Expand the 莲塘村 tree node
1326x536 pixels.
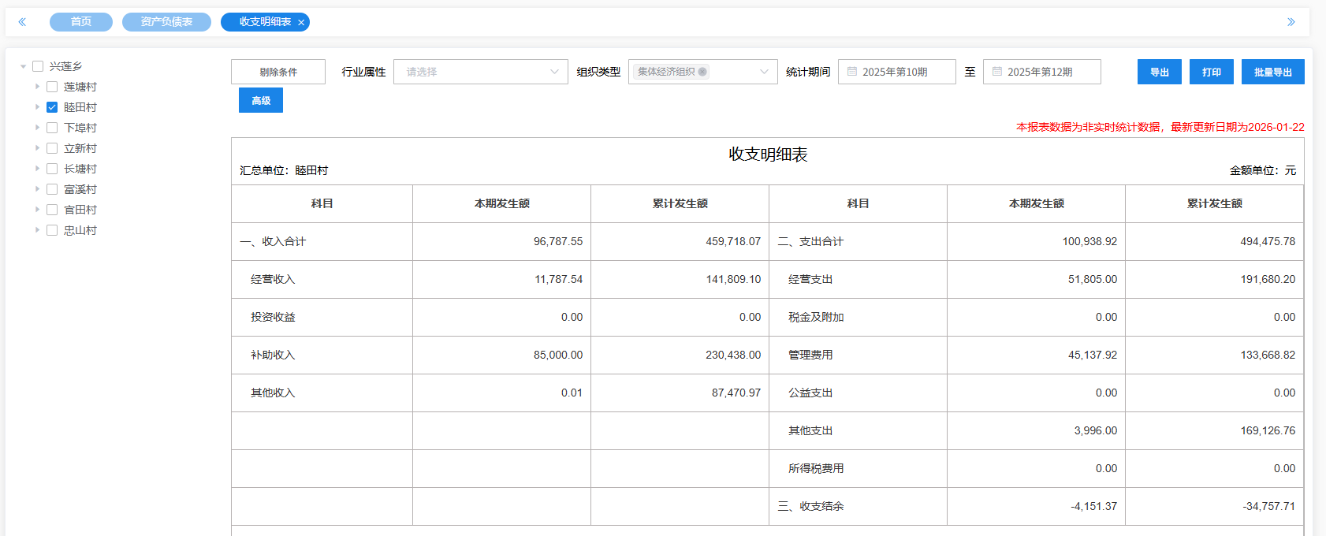37,87
